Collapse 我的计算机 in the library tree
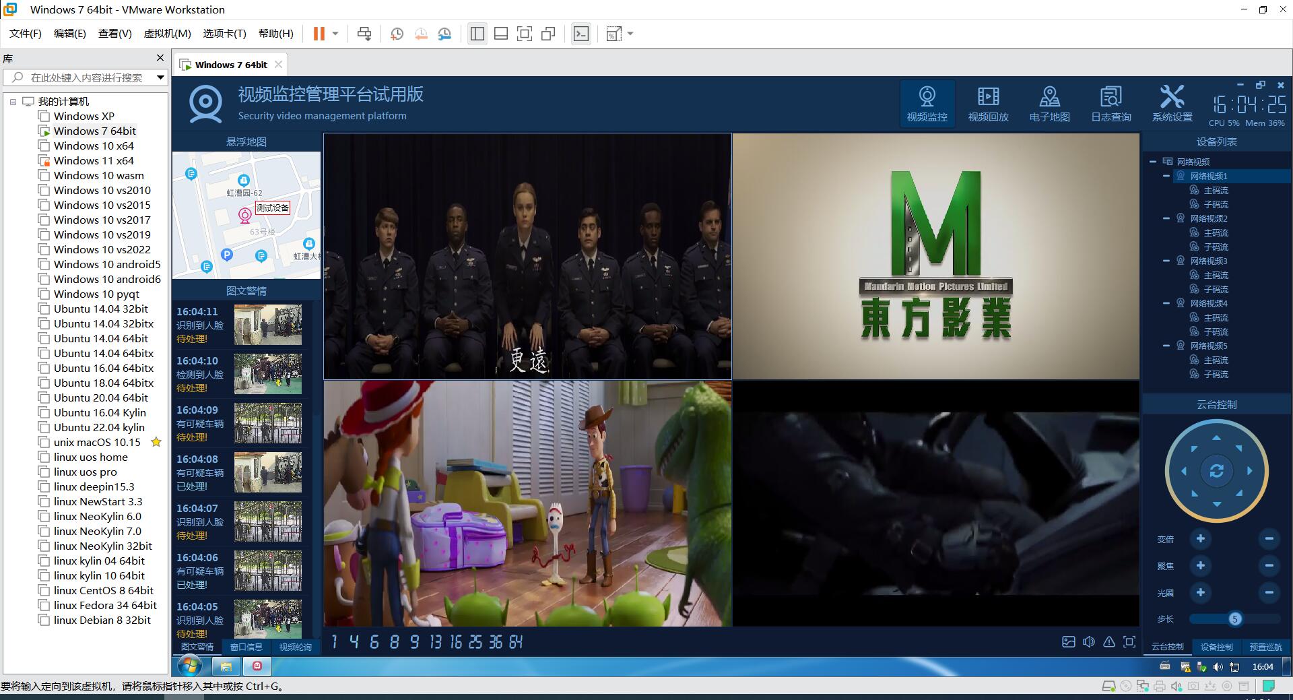 [x=13, y=102]
